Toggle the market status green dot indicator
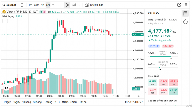This screenshot has height=107, width=192. pos(41,12)
